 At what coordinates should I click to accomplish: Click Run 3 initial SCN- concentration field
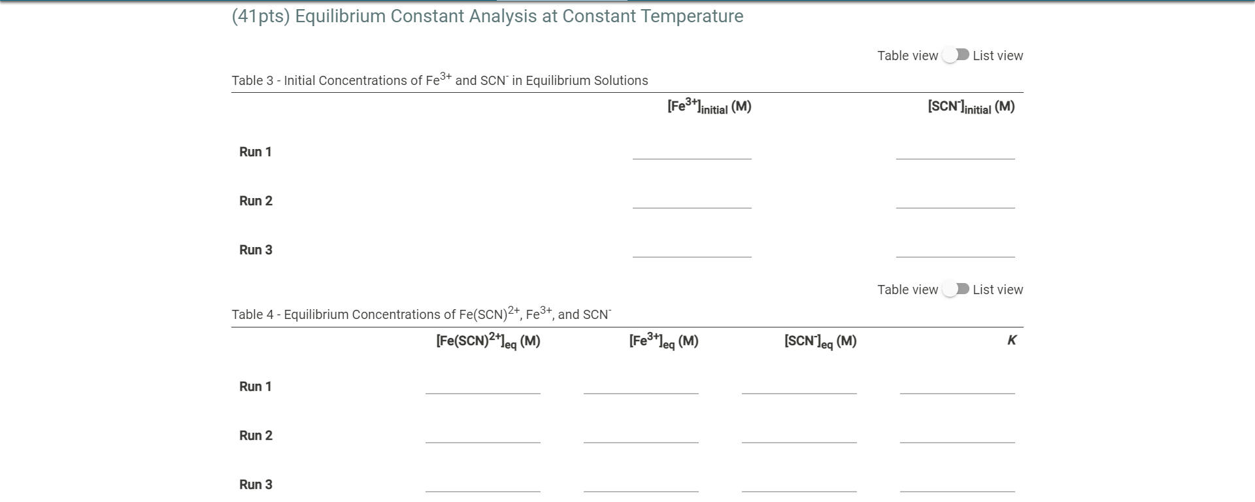954,252
